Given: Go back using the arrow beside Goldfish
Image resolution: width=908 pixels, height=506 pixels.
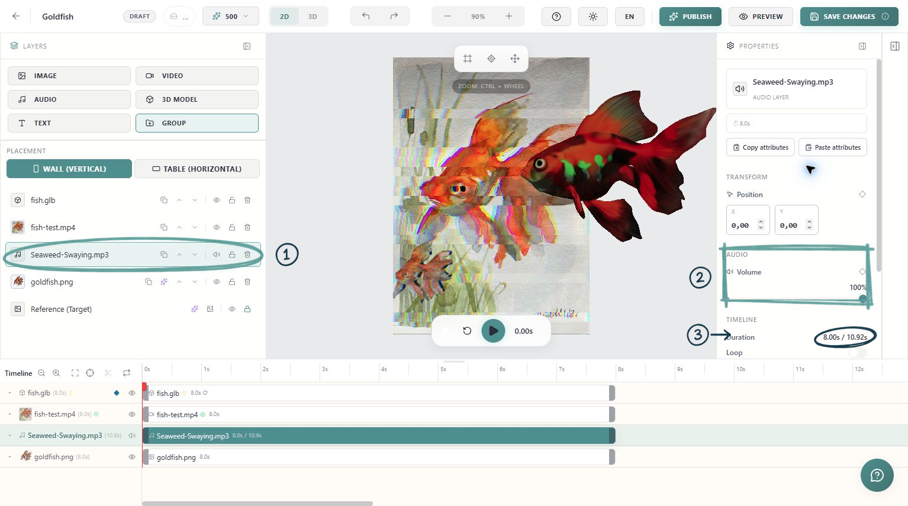Looking at the screenshot, I should tap(16, 17).
